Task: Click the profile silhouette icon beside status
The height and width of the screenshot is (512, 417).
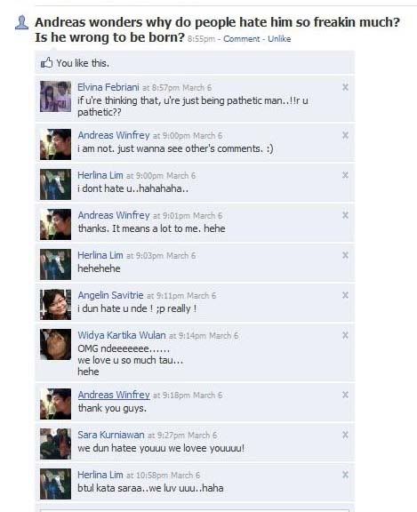Action: [x=22, y=22]
